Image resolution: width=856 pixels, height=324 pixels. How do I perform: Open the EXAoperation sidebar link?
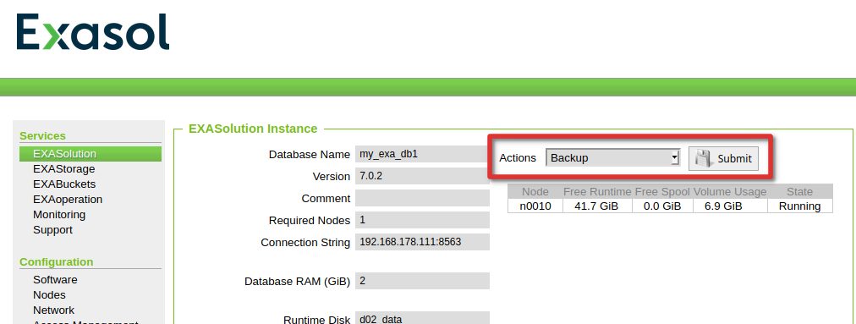click(x=68, y=200)
